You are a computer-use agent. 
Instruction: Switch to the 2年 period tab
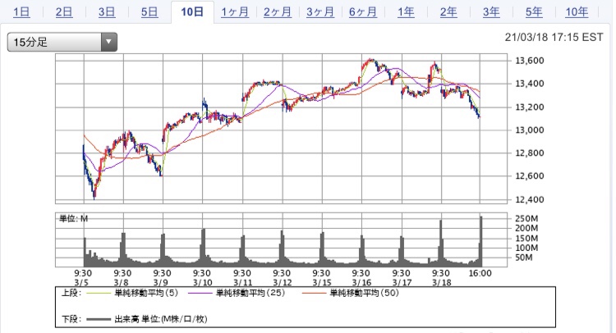[x=448, y=12]
